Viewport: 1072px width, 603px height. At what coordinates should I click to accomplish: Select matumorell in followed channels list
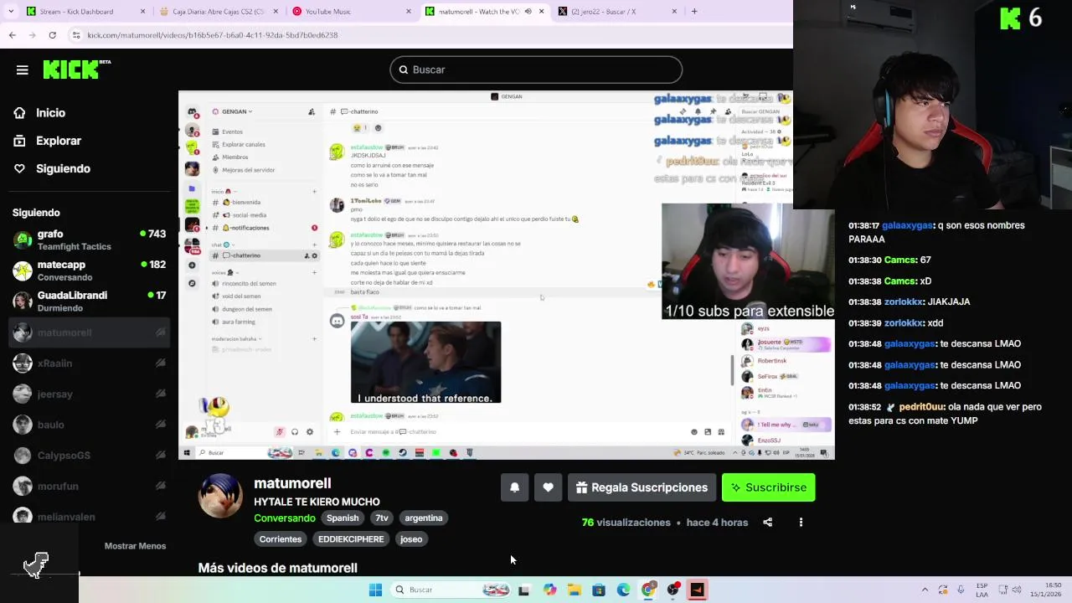click(89, 332)
